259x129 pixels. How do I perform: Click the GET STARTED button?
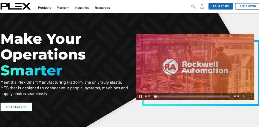(x=16, y=107)
